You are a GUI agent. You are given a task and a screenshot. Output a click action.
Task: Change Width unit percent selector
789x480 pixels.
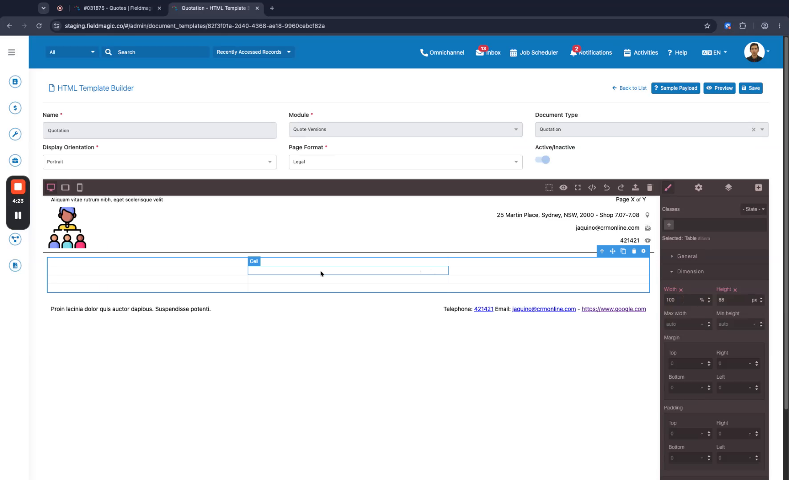click(702, 300)
